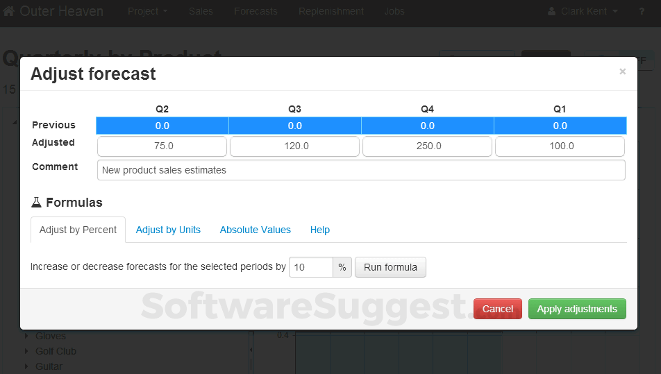Close the Adjust forecast dialog with X

pos(622,71)
